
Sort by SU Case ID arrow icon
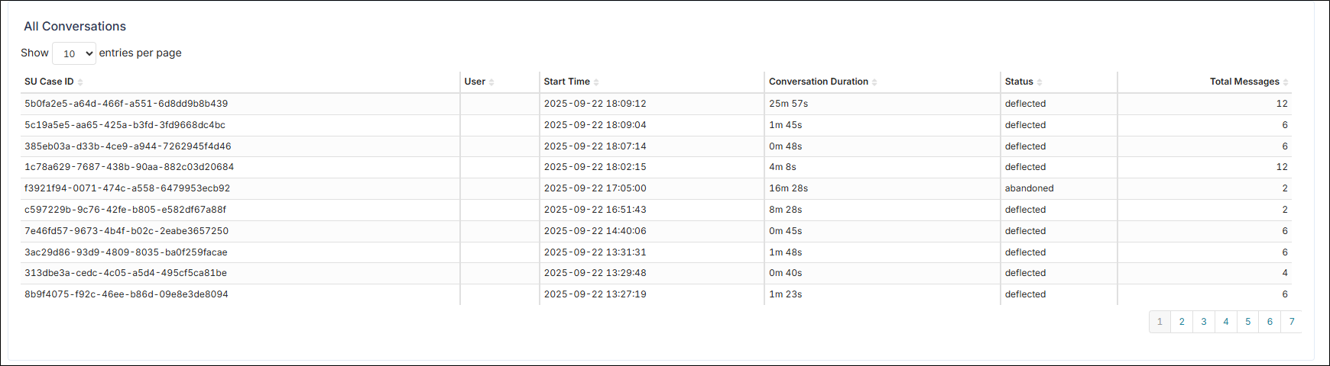tap(80, 82)
